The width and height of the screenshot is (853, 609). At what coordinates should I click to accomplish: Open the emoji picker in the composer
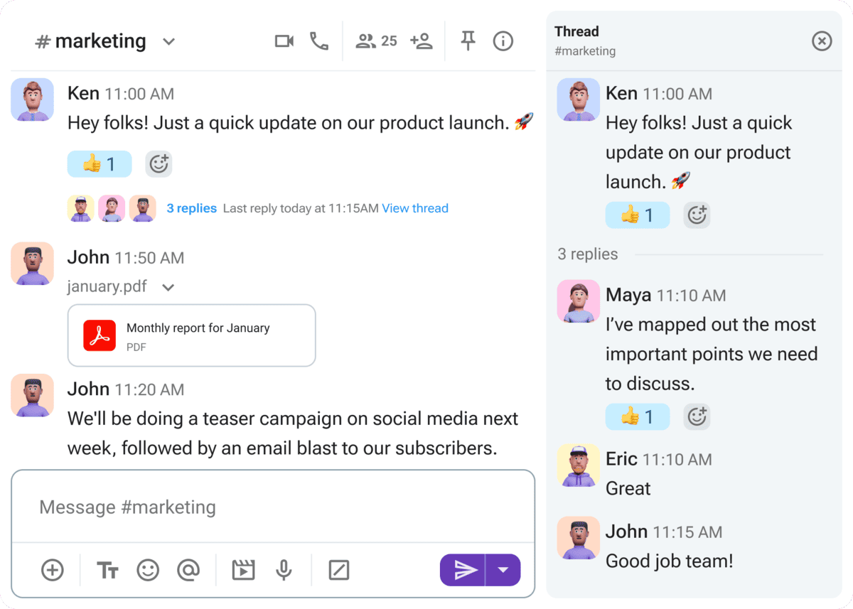coord(148,569)
